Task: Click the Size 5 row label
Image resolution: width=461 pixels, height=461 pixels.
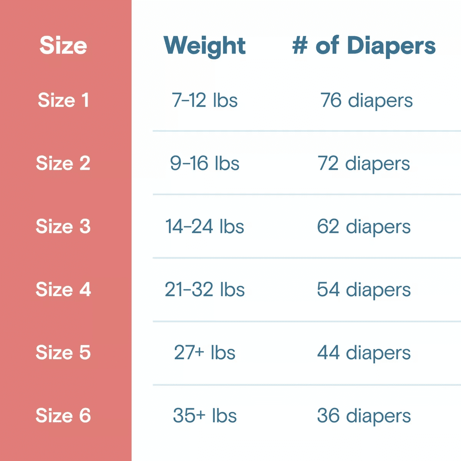Action: (x=63, y=352)
